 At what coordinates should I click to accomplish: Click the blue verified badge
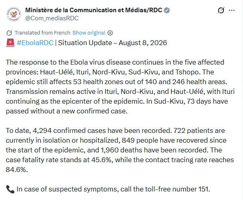[x=167, y=11]
